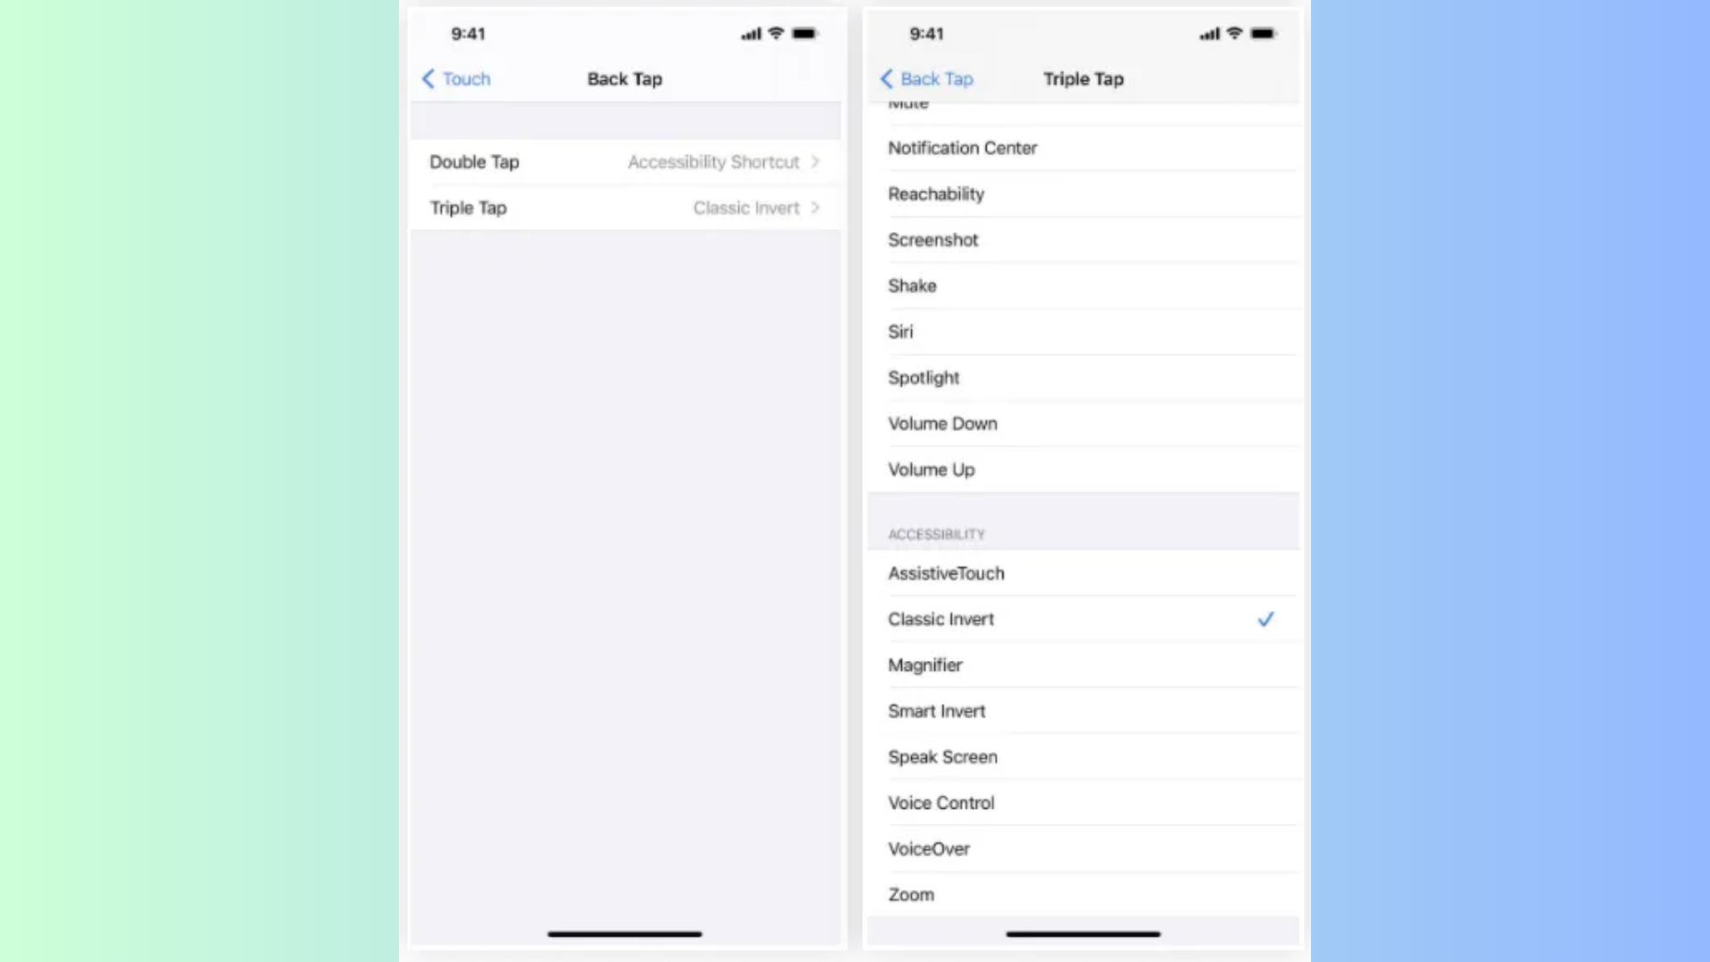1710x962 pixels.
Task: Select Volume Up action option
Action: point(1080,469)
